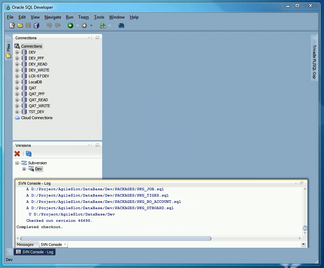Close the SVN Console tab
Viewport: 324px width, 268px height.
pyautogui.click(x=65, y=244)
